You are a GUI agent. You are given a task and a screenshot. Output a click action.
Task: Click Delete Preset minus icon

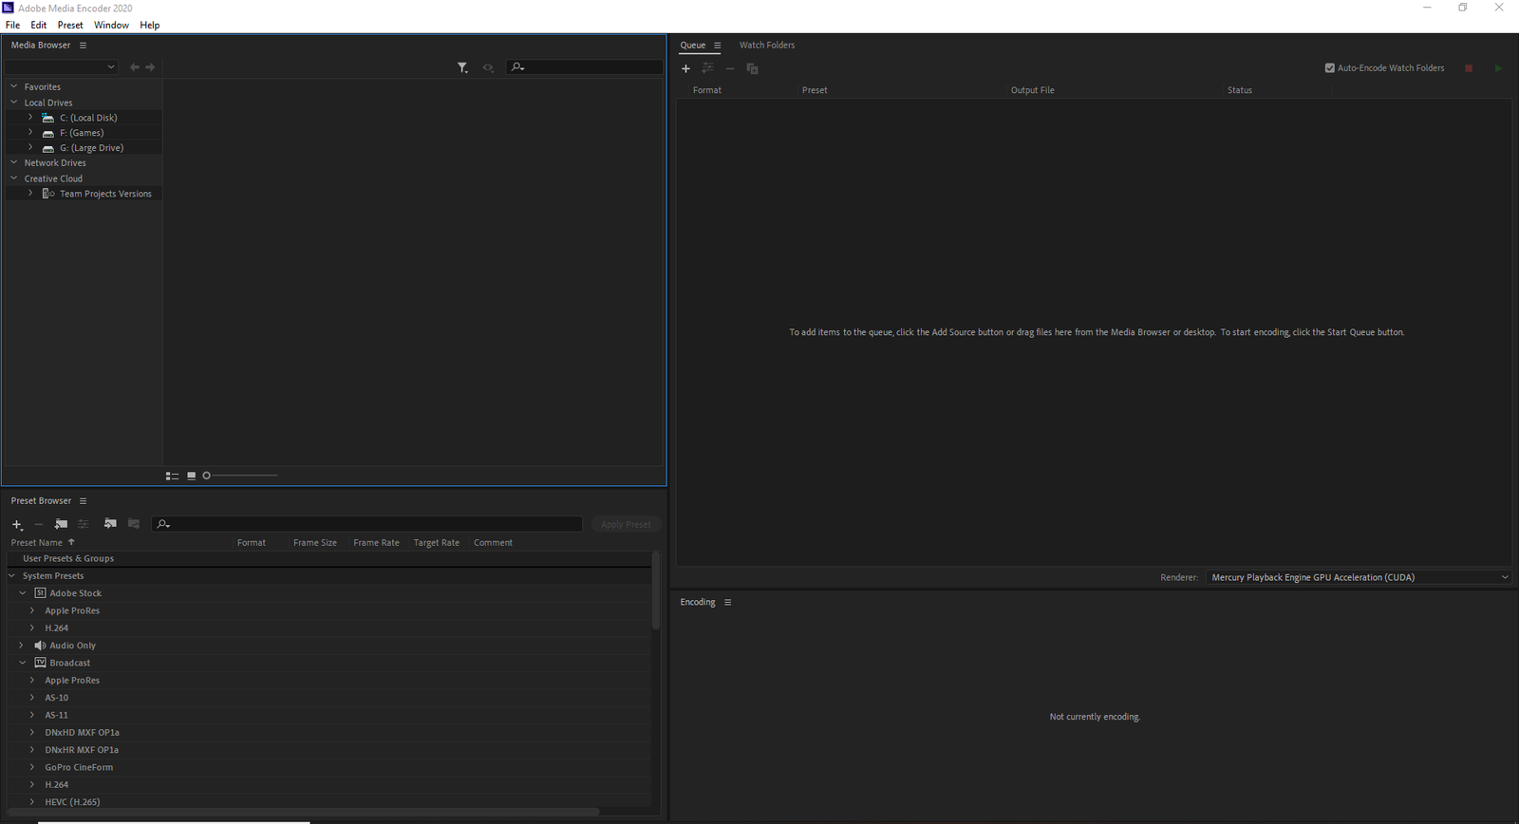tap(39, 524)
